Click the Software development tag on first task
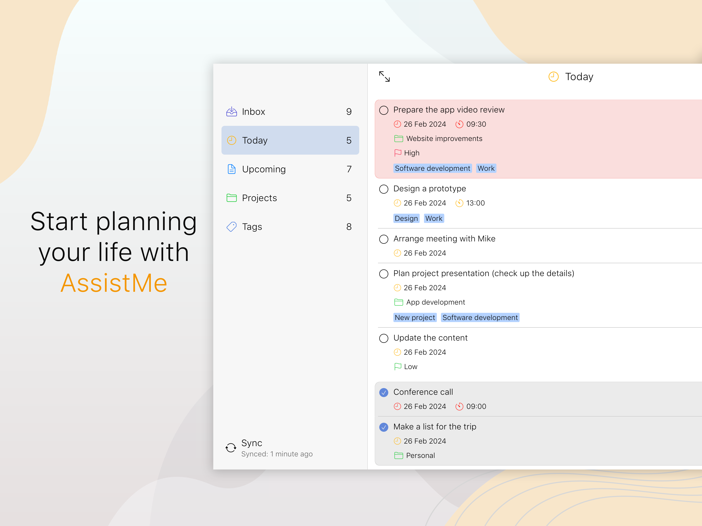Image resolution: width=702 pixels, height=526 pixels. tap(432, 168)
